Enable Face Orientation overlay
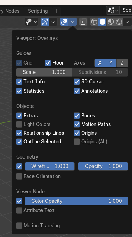Viewport: 132px width, 237px height. pyautogui.click(x=19, y=176)
